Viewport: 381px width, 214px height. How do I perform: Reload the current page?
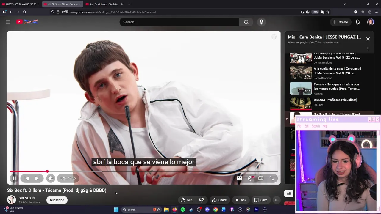[x=25, y=12]
